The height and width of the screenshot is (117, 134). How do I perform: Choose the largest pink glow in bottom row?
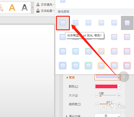[127, 66]
